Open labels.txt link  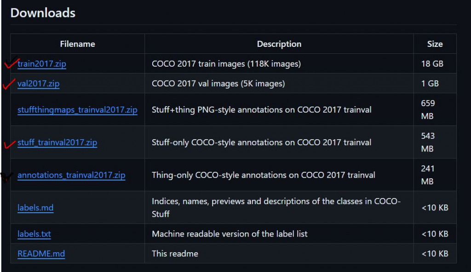[x=34, y=234]
